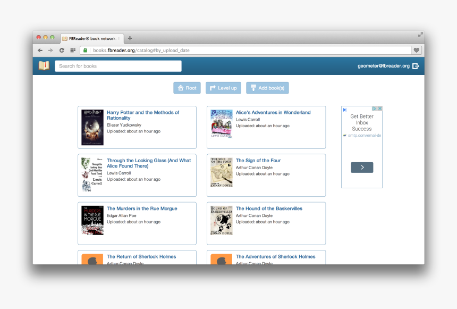Image resolution: width=457 pixels, height=309 pixels.
Task: Click the Murders in the Rue Morgue cover
Action: (92, 220)
